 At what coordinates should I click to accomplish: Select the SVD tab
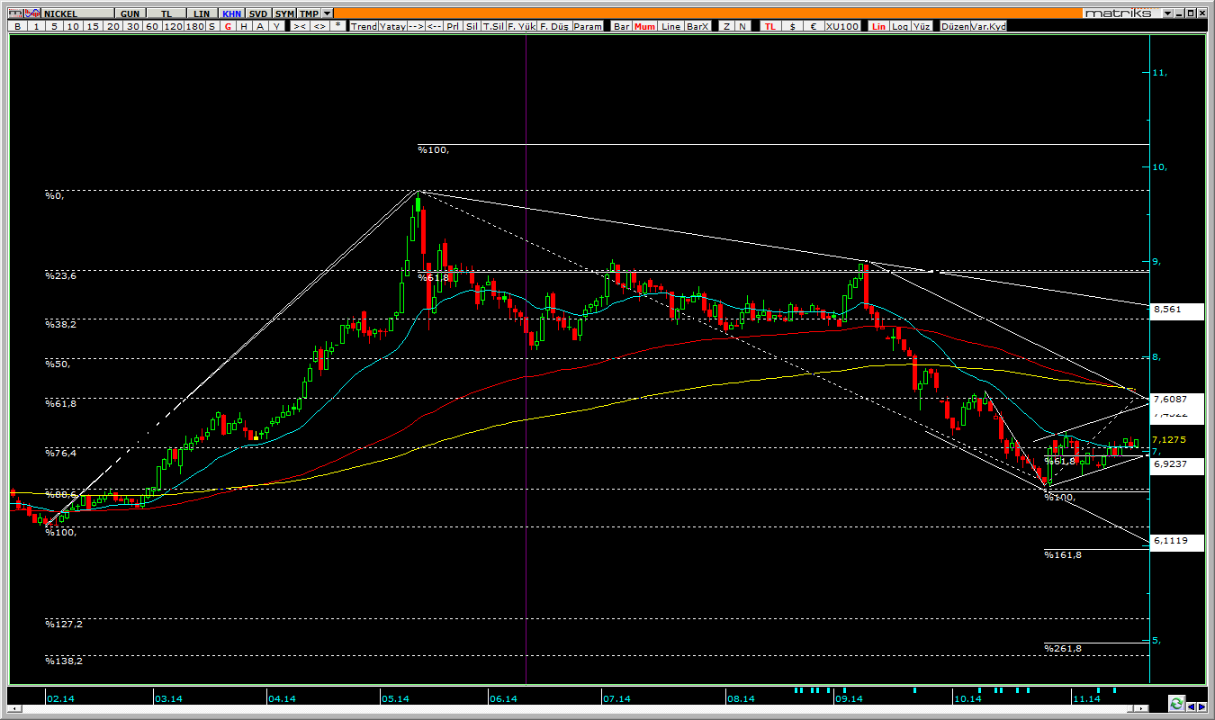click(258, 13)
